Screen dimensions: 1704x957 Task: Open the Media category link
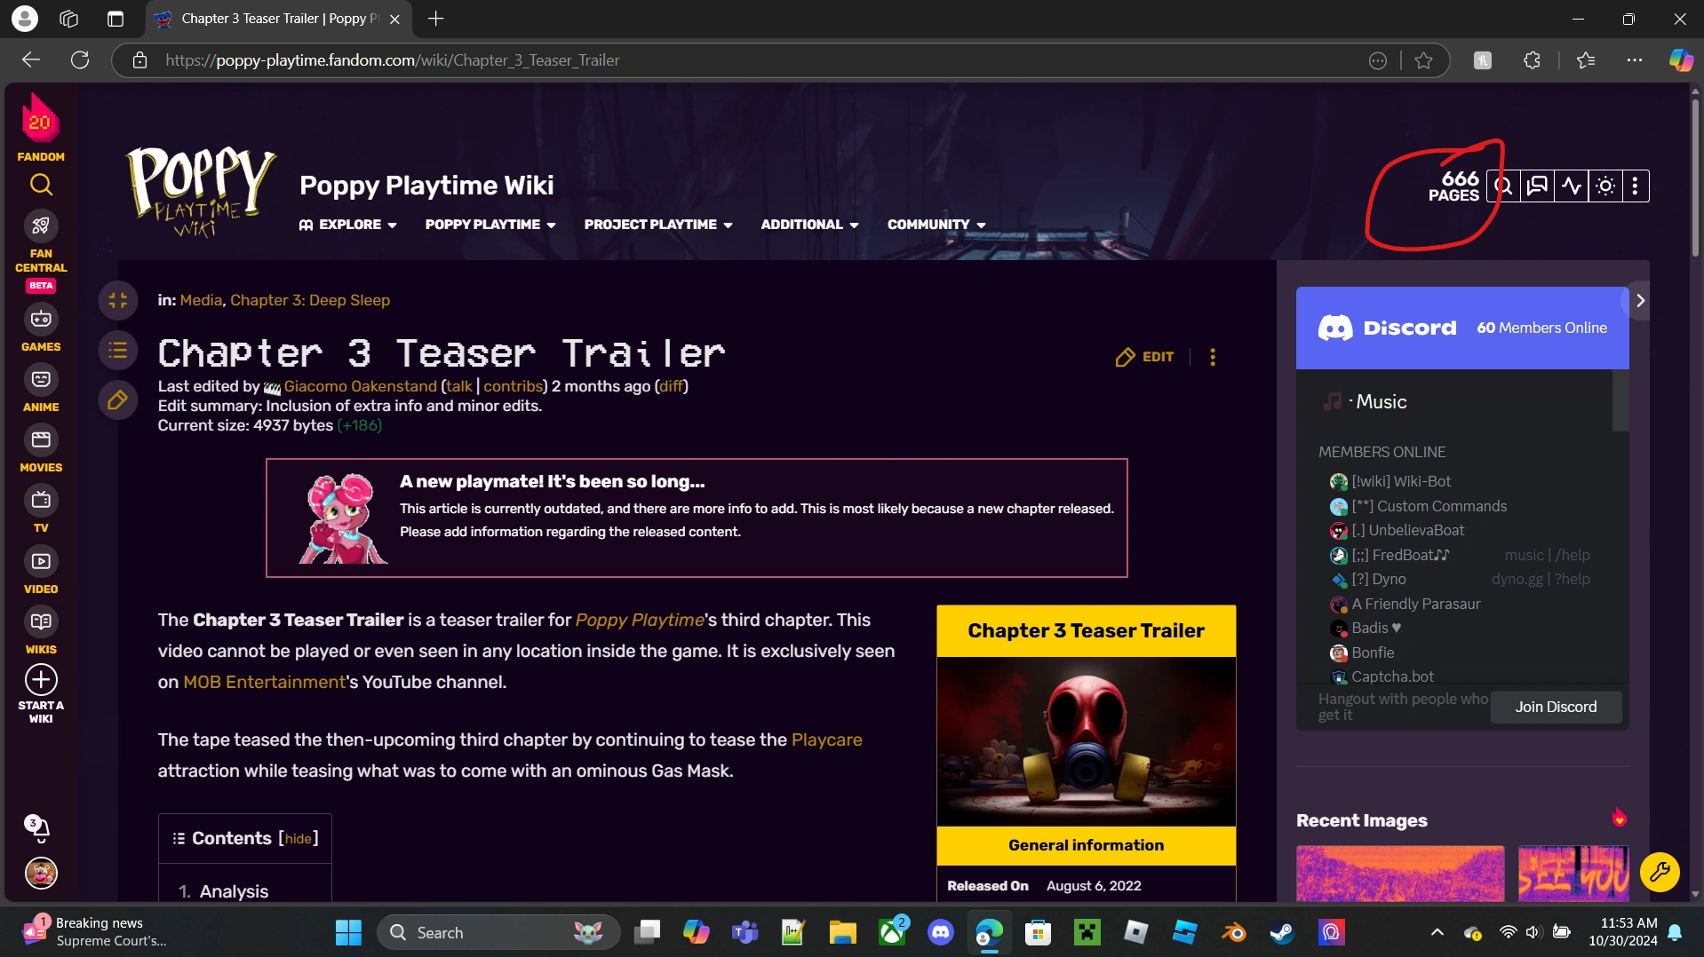tap(201, 300)
